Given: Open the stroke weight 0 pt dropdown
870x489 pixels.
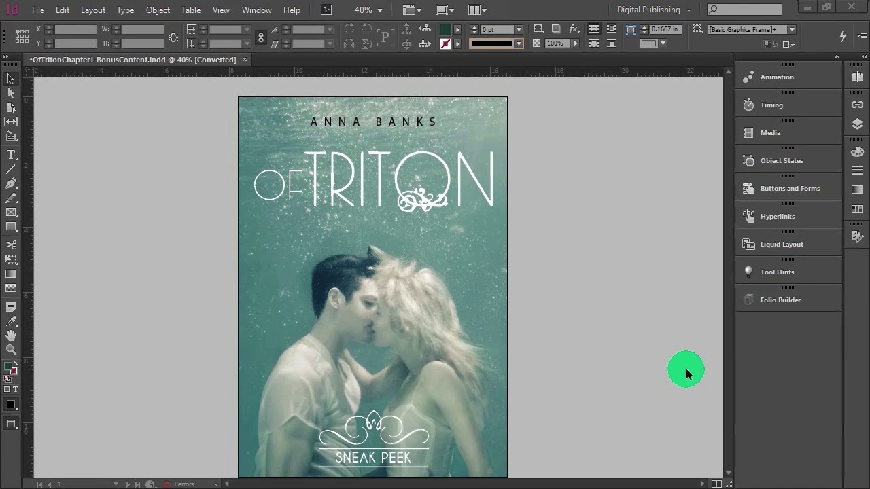Looking at the screenshot, I should pos(519,30).
